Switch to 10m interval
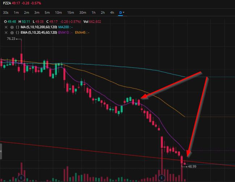Viewport: 235px width, 182px height. point(58,13)
